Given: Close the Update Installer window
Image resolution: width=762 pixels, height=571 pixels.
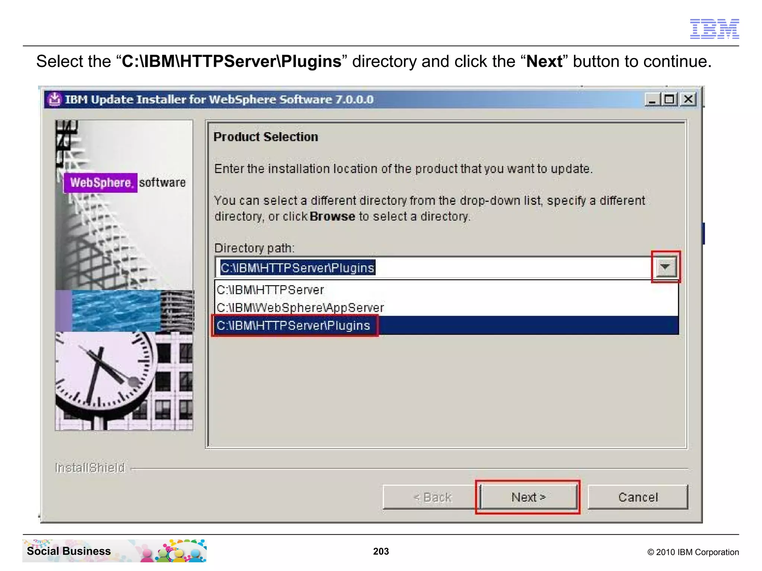Looking at the screenshot, I should coord(688,99).
